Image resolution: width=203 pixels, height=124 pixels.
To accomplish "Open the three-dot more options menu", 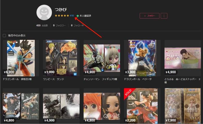I will pyautogui.click(x=164, y=16).
